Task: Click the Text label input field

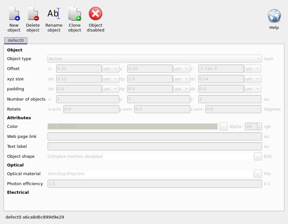Action: tap(154, 146)
